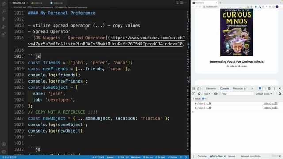Click the issues counter badge in DevTools tabs
Image resolution: width=283 pixels, height=159 pixels.
260,88
